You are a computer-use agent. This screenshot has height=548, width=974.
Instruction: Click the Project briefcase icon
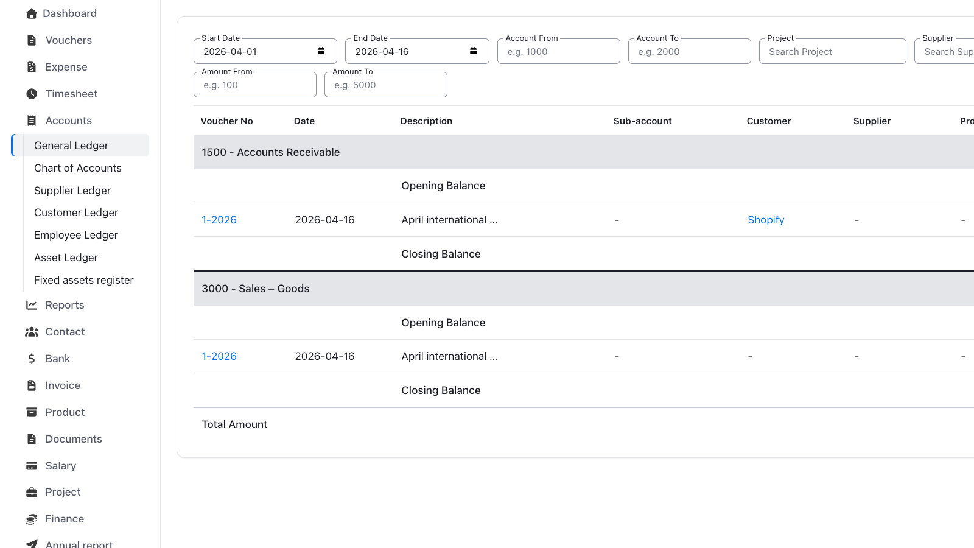[32, 492]
